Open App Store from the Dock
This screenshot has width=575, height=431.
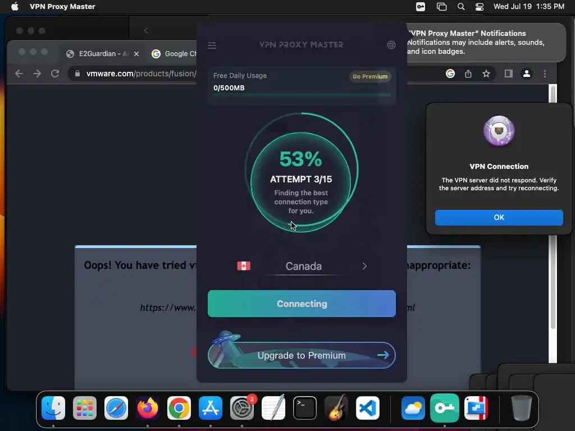[211, 408]
